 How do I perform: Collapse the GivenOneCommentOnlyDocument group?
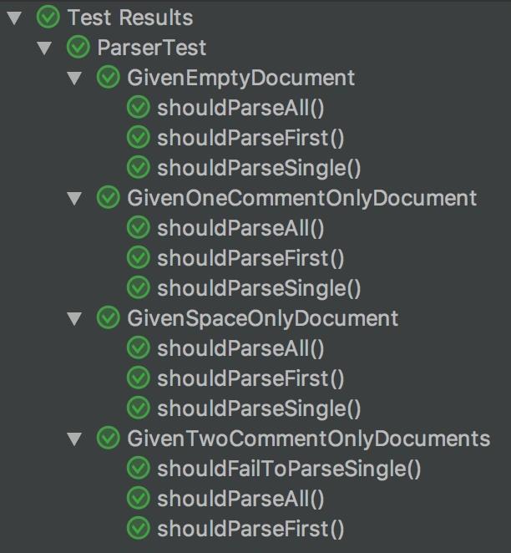click(74, 199)
